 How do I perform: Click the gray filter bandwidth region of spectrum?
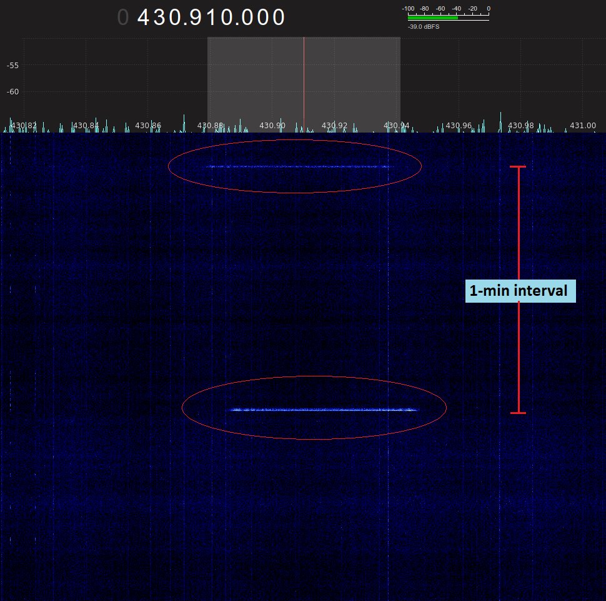pos(304,84)
